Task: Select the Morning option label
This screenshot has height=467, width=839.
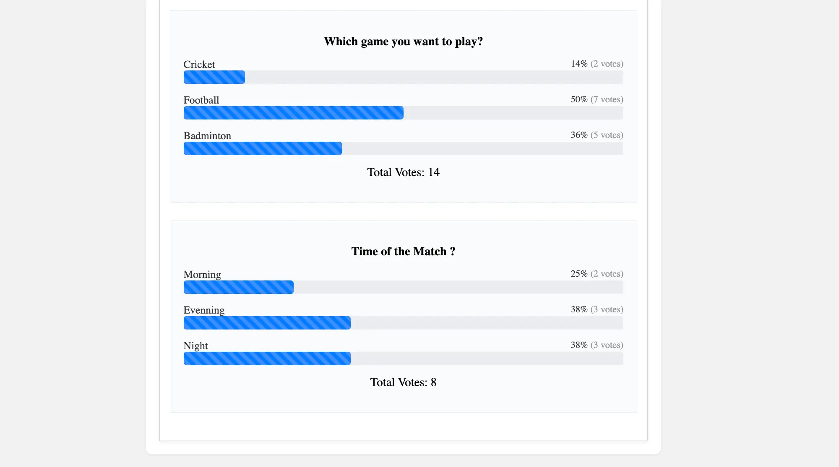Action: click(202, 275)
